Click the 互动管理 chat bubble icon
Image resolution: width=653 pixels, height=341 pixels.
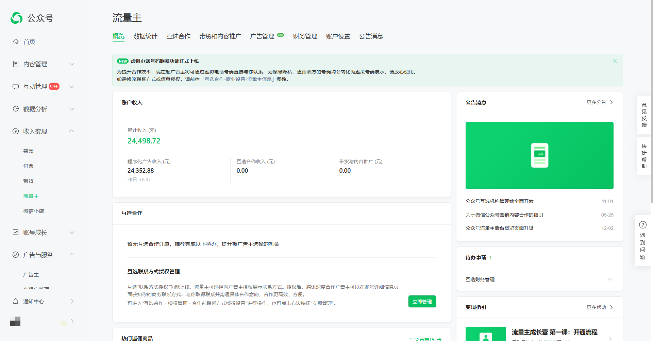16,87
